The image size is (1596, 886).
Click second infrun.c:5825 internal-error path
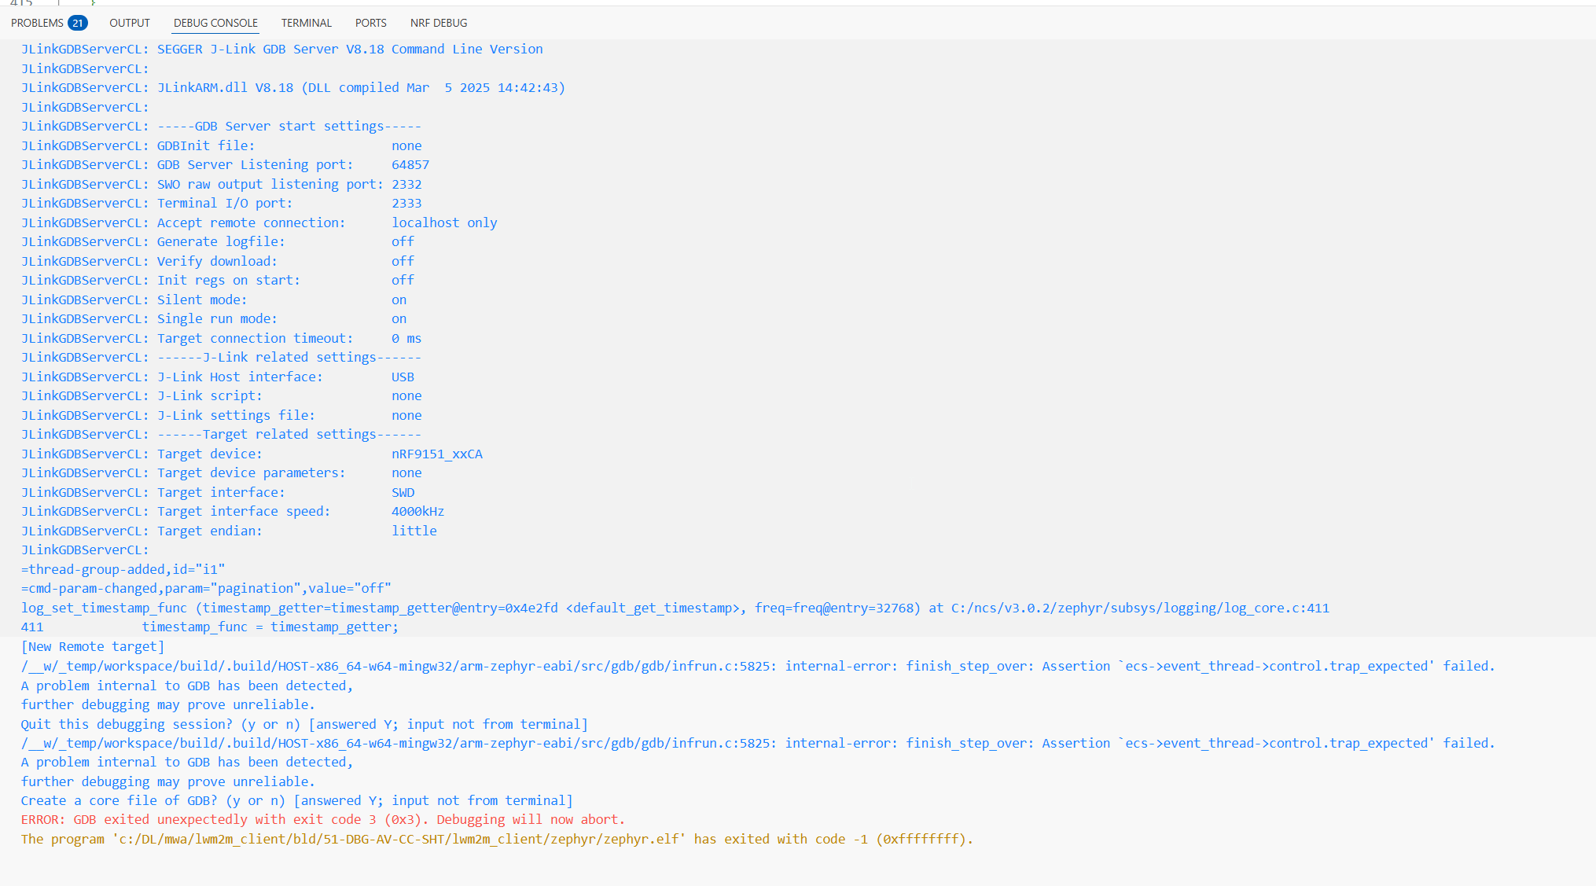399,743
